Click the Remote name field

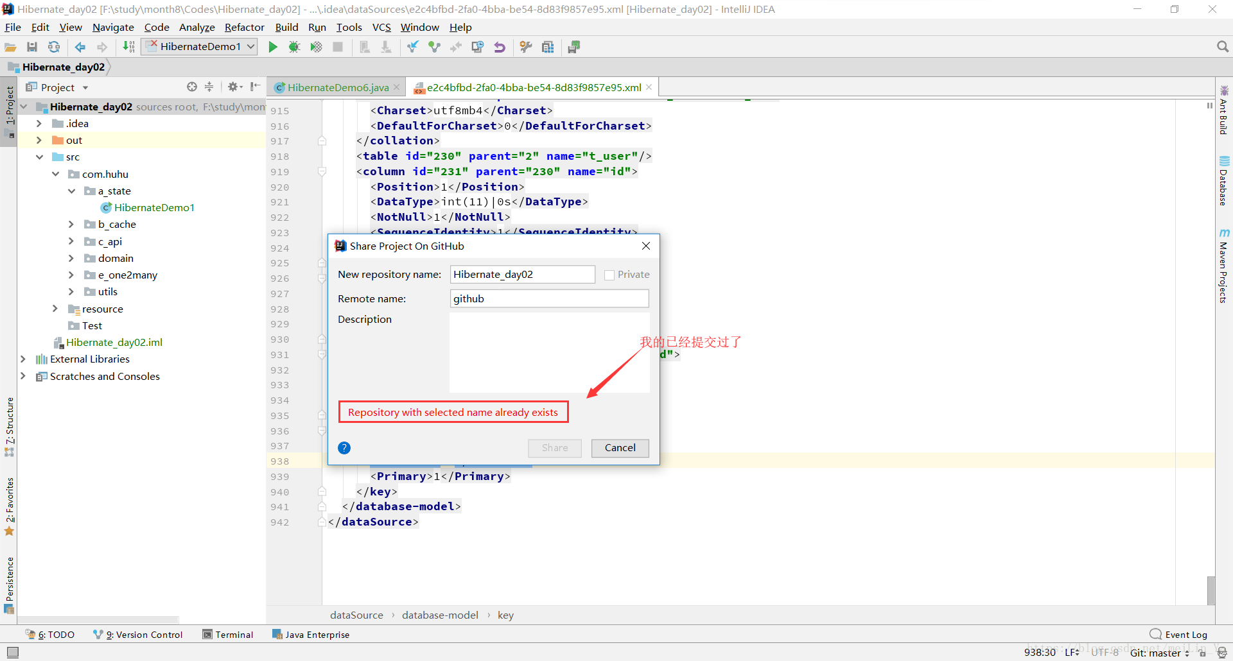550,298
